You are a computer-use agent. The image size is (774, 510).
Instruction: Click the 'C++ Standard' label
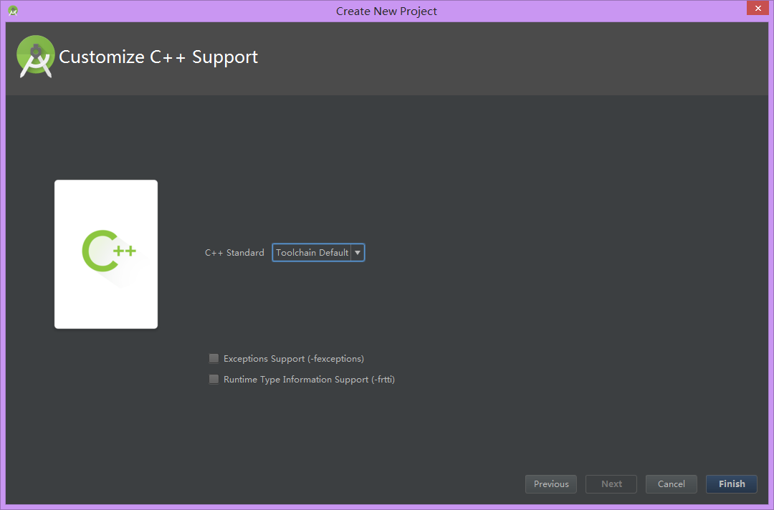tap(234, 253)
